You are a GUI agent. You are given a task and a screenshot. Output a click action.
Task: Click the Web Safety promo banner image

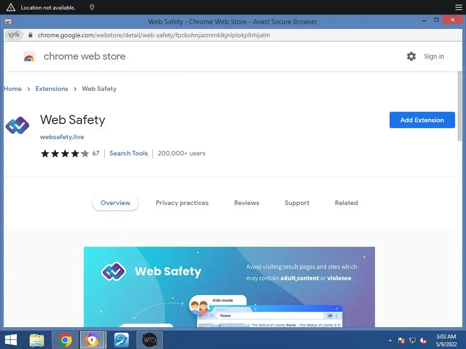coord(229,287)
